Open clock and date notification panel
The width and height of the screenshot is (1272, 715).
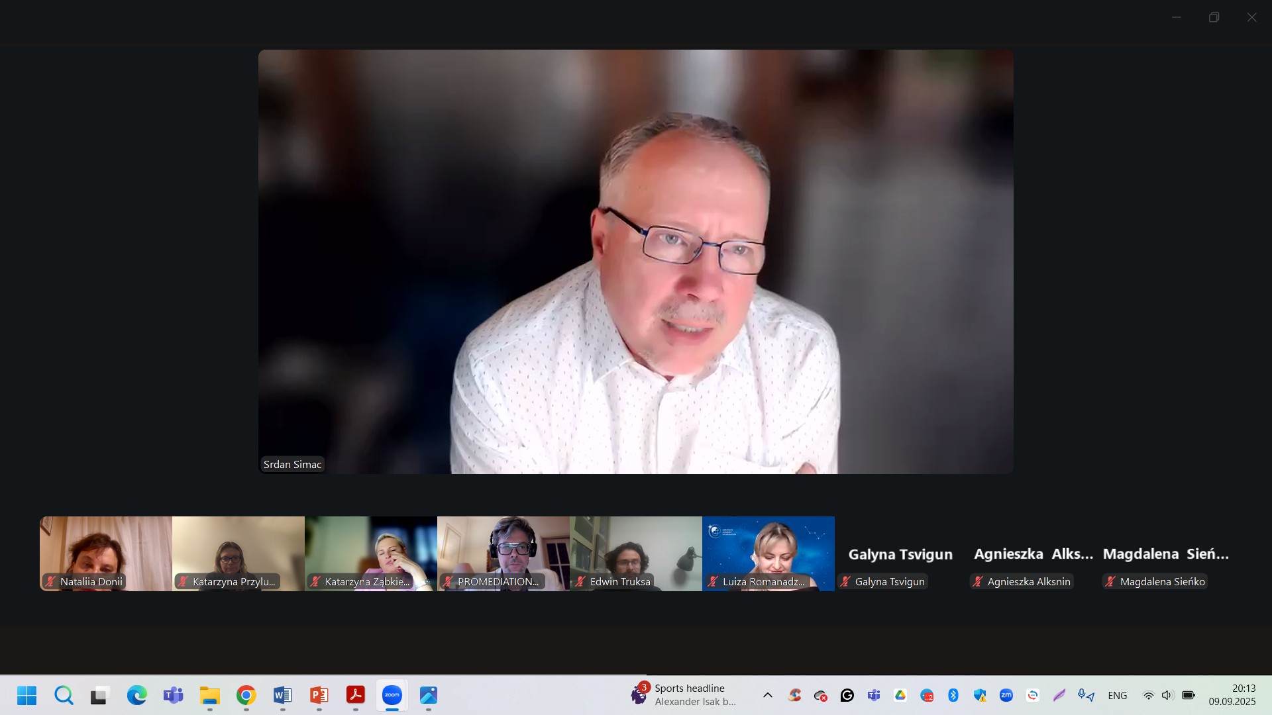pyautogui.click(x=1232, y=695)
